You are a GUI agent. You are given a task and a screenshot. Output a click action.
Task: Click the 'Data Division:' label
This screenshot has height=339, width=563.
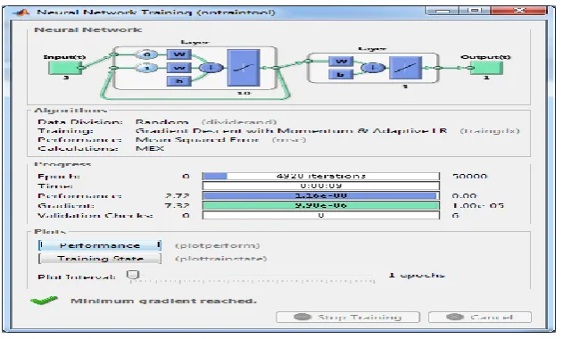[80, 122]
